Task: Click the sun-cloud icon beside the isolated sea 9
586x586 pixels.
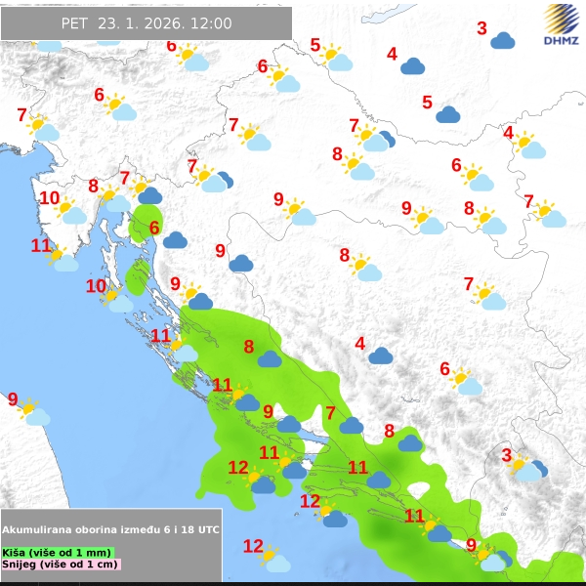Action: coord(34,413)
